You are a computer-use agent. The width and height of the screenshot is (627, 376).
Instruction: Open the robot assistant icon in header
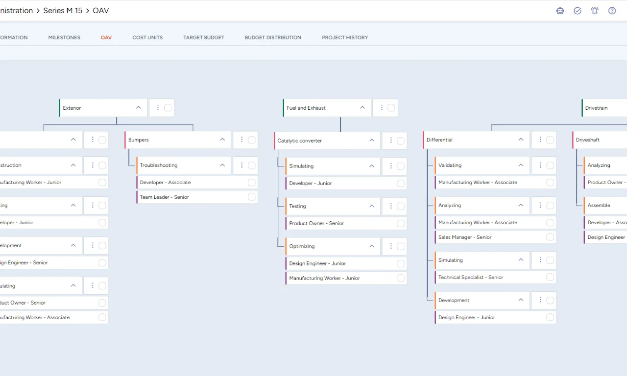560,11
